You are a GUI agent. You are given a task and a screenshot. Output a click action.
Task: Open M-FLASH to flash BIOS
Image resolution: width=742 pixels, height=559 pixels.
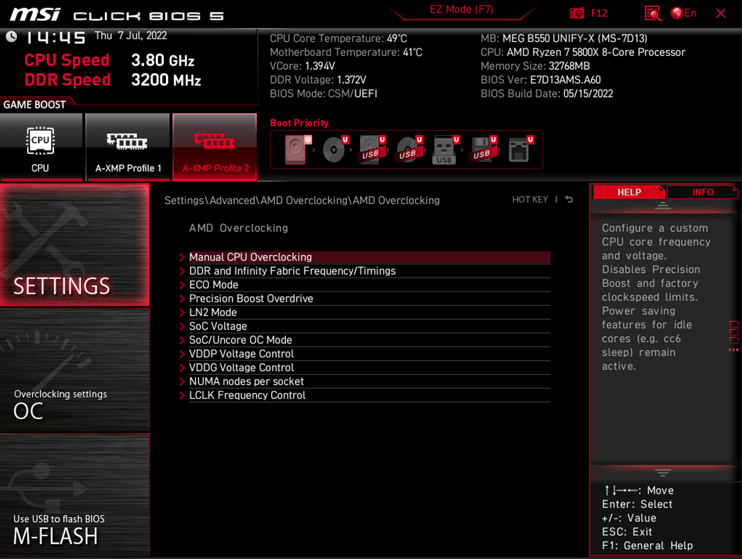74,494
